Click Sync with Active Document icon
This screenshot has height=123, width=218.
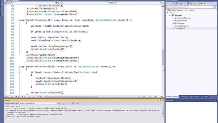click(x=185, y=3)
